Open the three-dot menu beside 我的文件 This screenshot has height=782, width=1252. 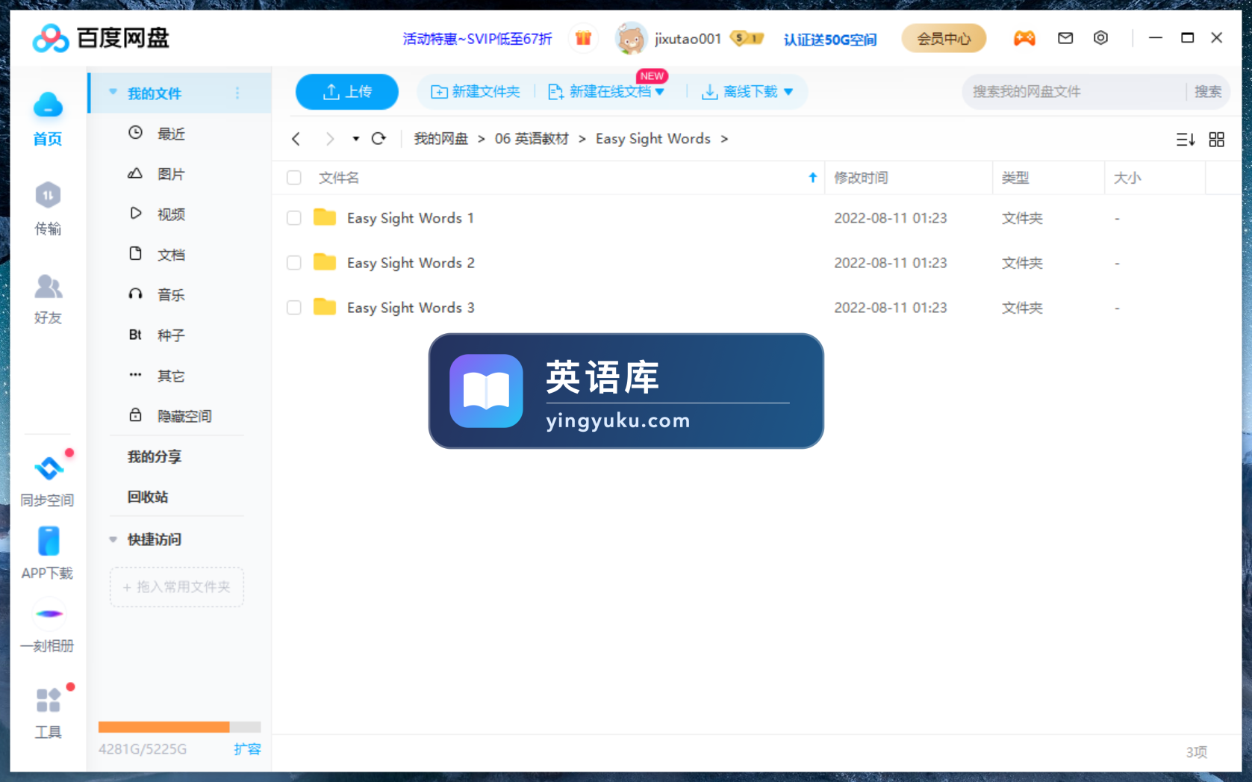(x=237, y=93)
